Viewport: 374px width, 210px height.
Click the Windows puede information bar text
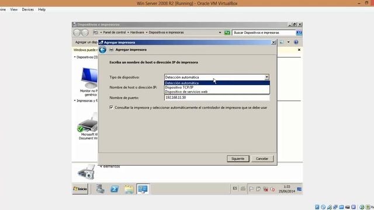[x=85, y=50]
